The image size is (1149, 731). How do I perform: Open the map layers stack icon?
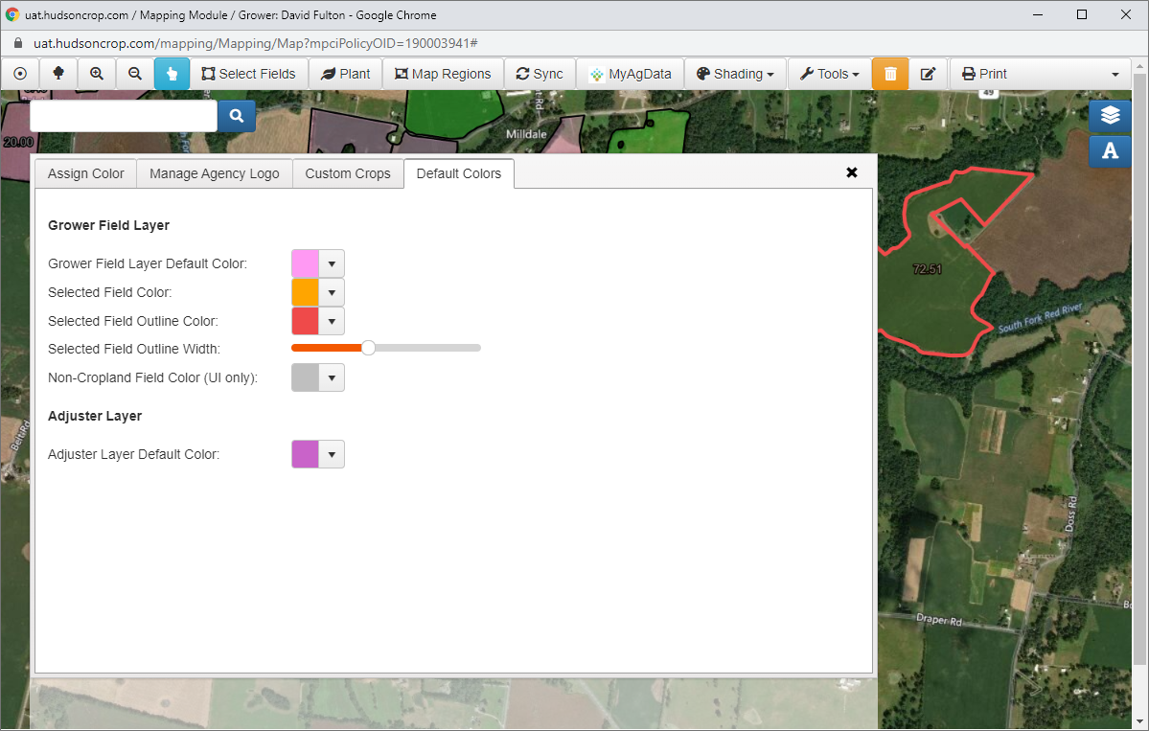1110,115
